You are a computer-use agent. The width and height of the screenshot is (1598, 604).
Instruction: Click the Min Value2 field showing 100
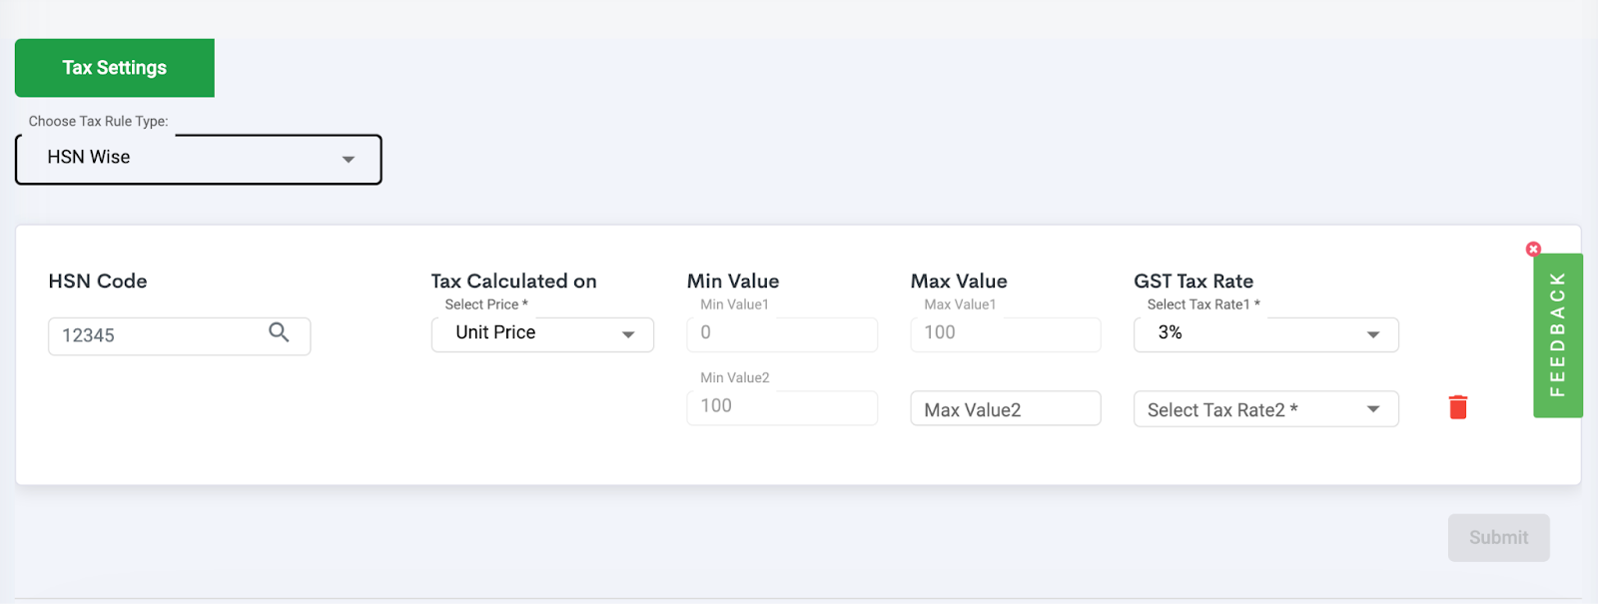click(x=782, y=407)
